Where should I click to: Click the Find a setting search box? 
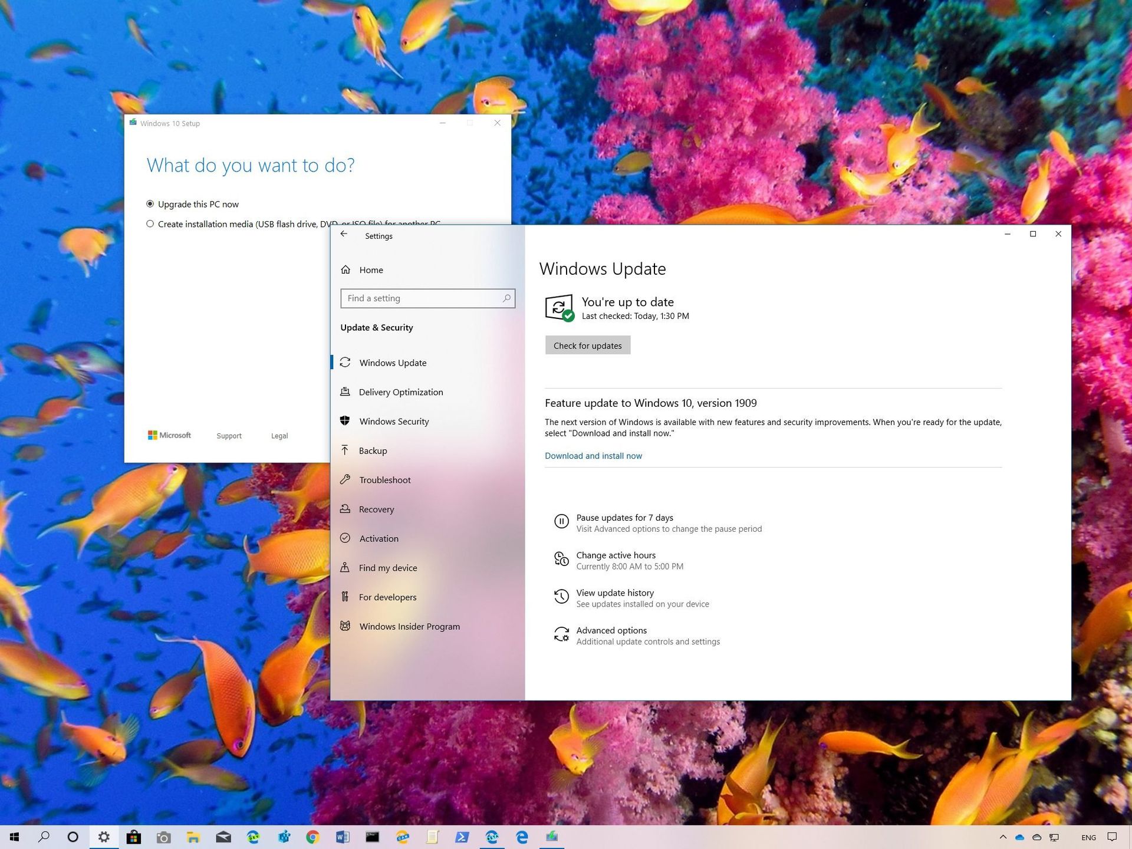click(x=427, y=298)
